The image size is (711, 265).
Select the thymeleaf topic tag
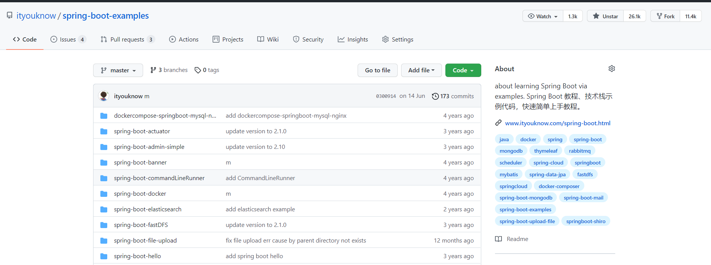point(546,151)
